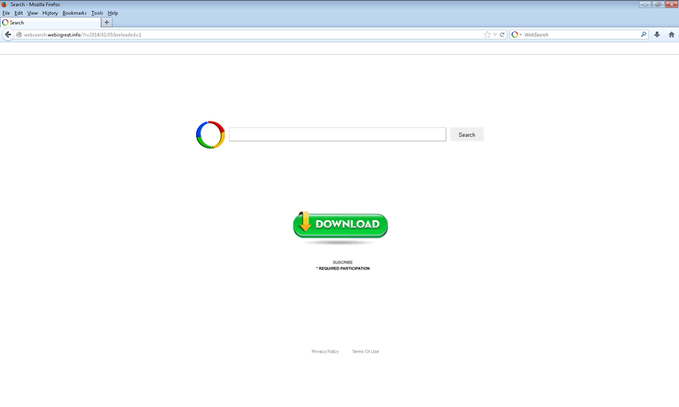
Task: Bookmark this page with the star icon
Action: (487, 34)
